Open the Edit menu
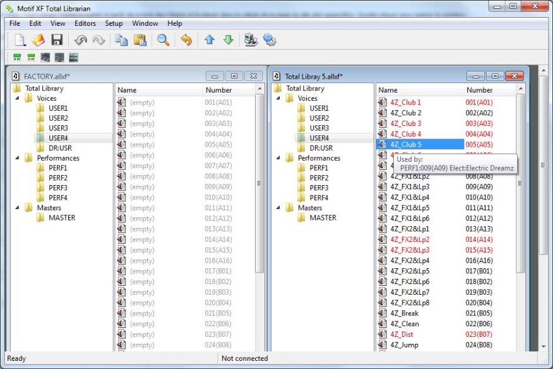 pos(35,23)
